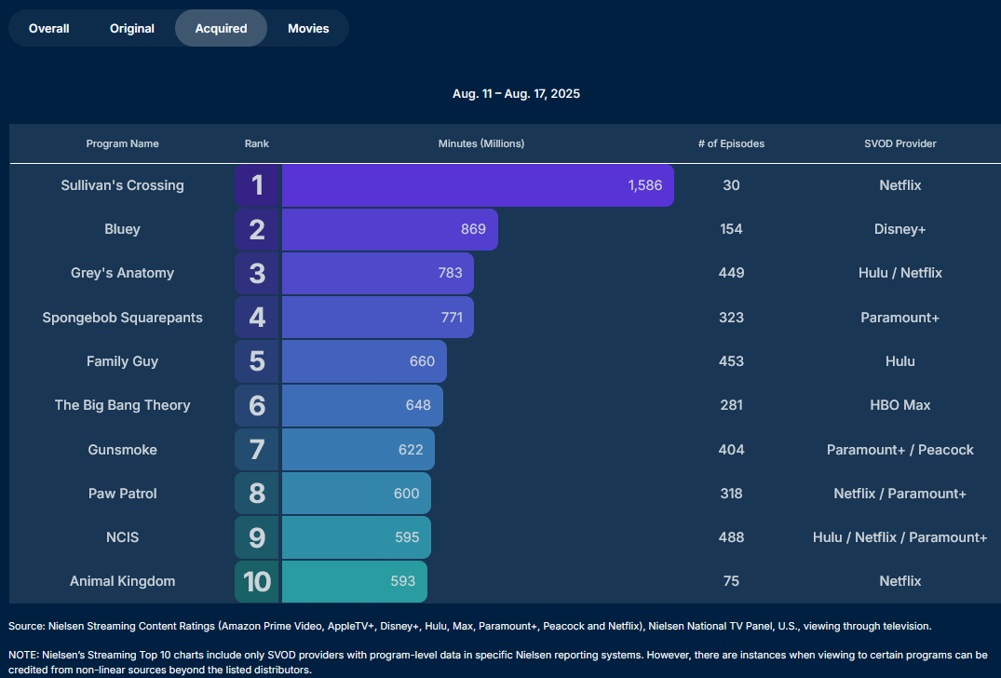Click the 869 minutes bar for Bluey

click(390, 229)
